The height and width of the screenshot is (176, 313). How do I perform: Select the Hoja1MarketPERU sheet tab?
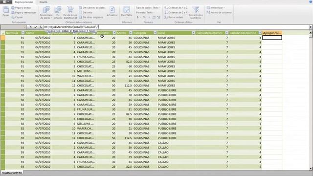click(x=12, y=173)
